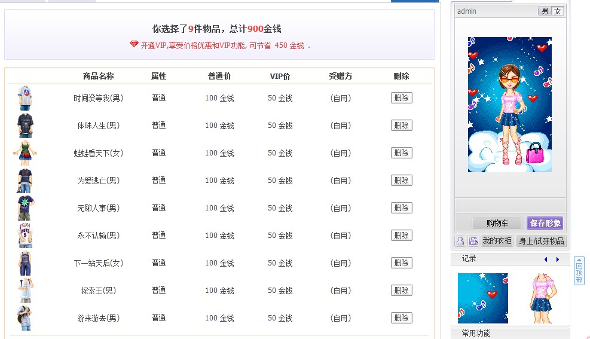Click thumbnail of 为爱逃亡(男) item

(x=25, y=180)
